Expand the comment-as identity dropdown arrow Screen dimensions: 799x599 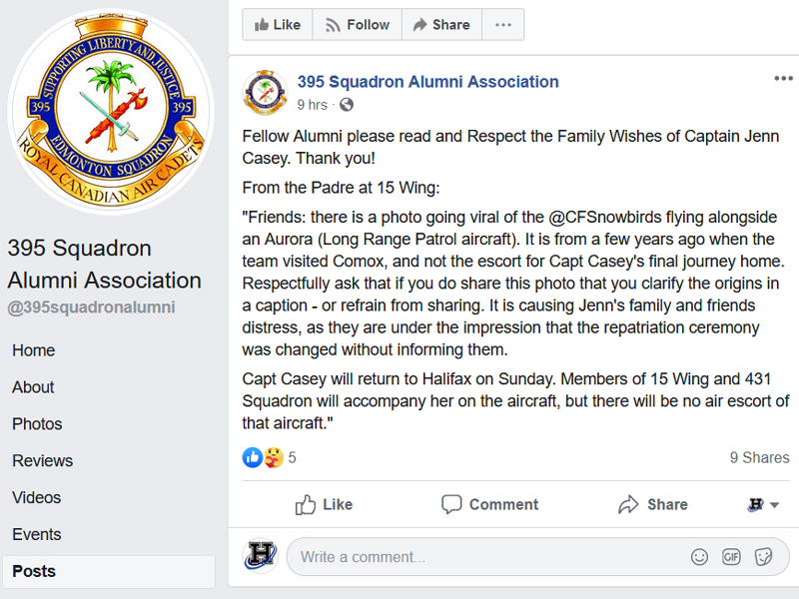coord(775,505)
